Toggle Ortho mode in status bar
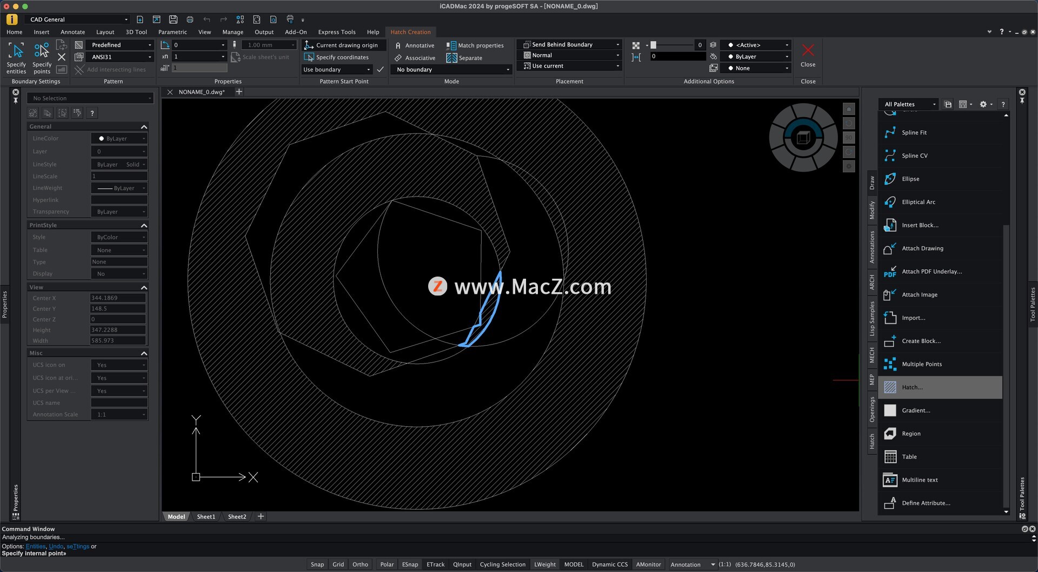Screen dimensions: 1038x572 click(x=360, y=564)
